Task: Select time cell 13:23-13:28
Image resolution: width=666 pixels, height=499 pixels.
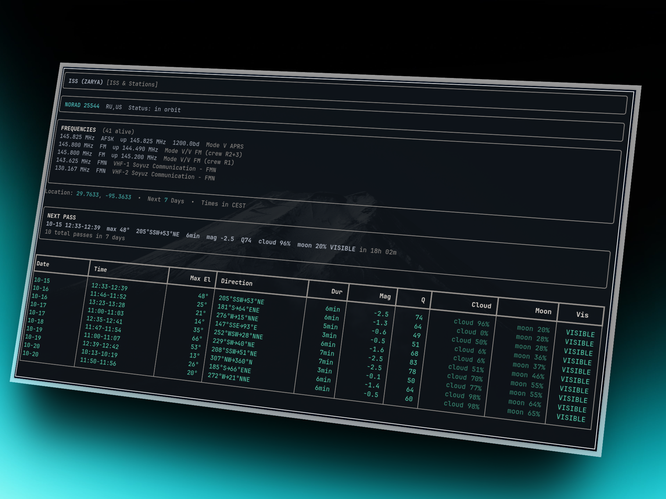Action: tap(107, 303)
